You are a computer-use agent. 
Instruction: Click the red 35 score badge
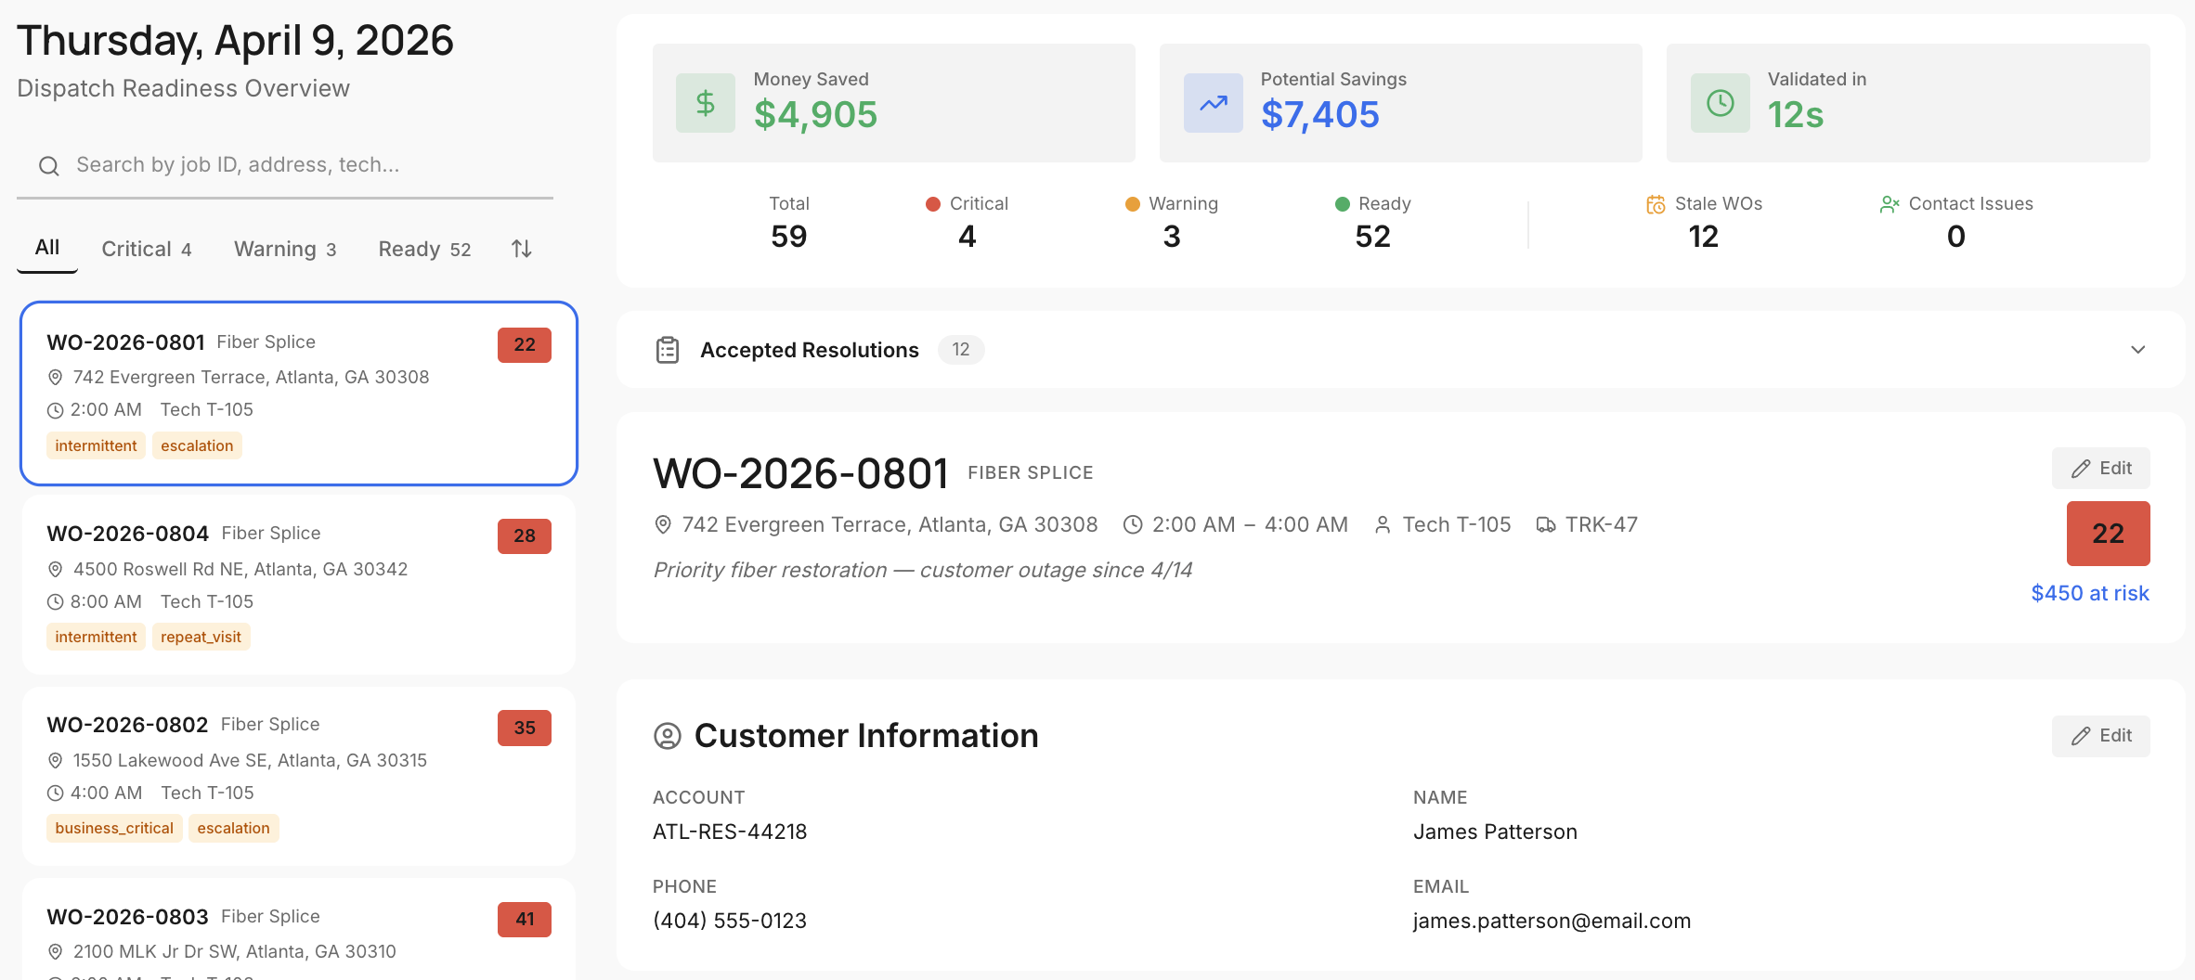pos(525,729)
